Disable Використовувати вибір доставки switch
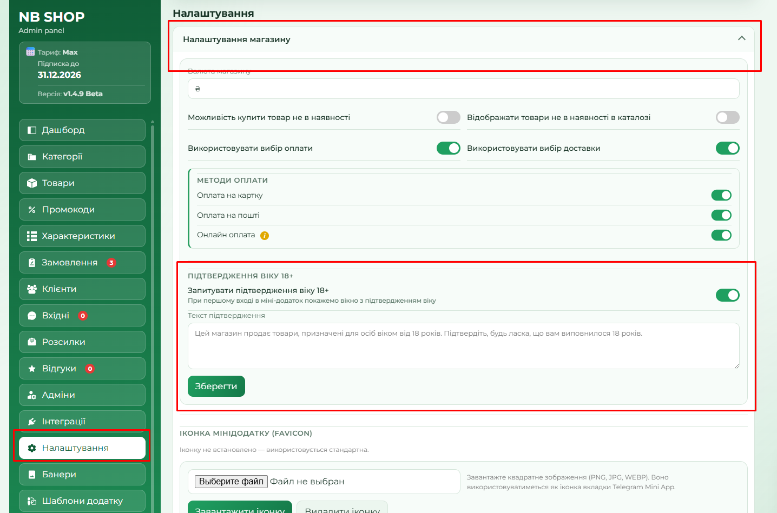Screen dimensions: 777x513 (728, 148)
